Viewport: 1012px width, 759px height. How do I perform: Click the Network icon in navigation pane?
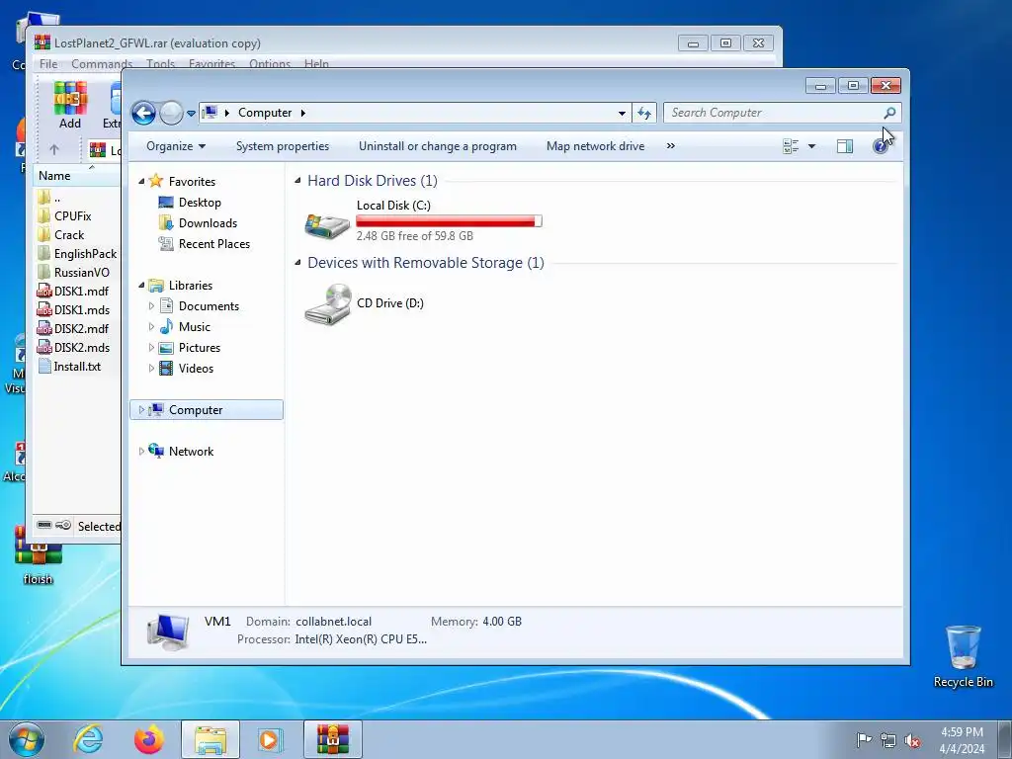pyautogui.click(x=155, y=451)
